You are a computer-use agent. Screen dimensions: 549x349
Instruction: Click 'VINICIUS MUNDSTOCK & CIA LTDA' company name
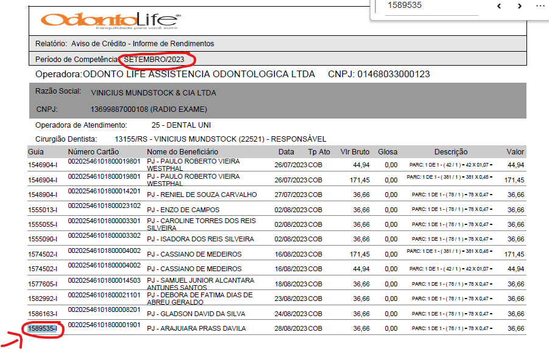coord(154,93)
